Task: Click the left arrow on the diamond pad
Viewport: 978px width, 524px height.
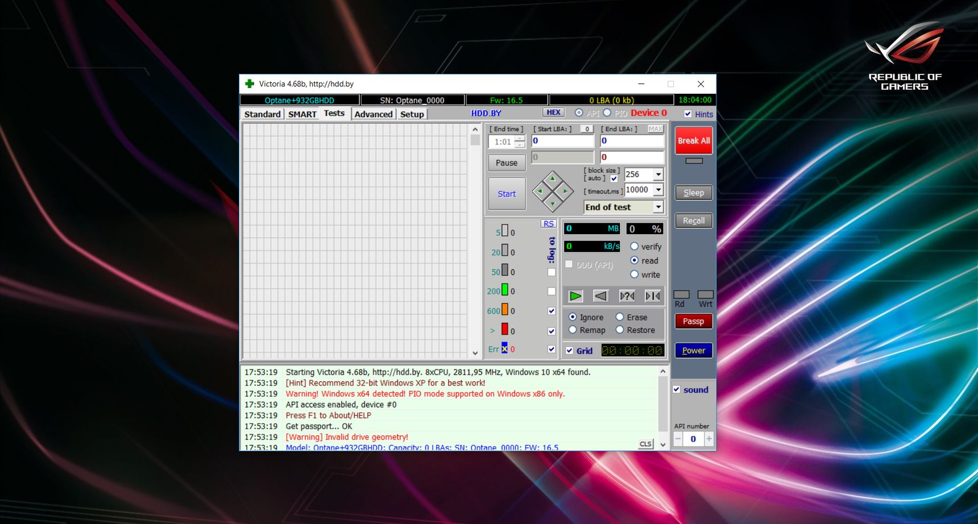Action: click(x=540, y=191)
